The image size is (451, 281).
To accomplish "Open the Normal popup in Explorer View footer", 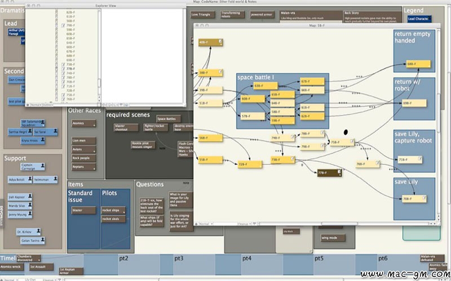I will 36,105.
